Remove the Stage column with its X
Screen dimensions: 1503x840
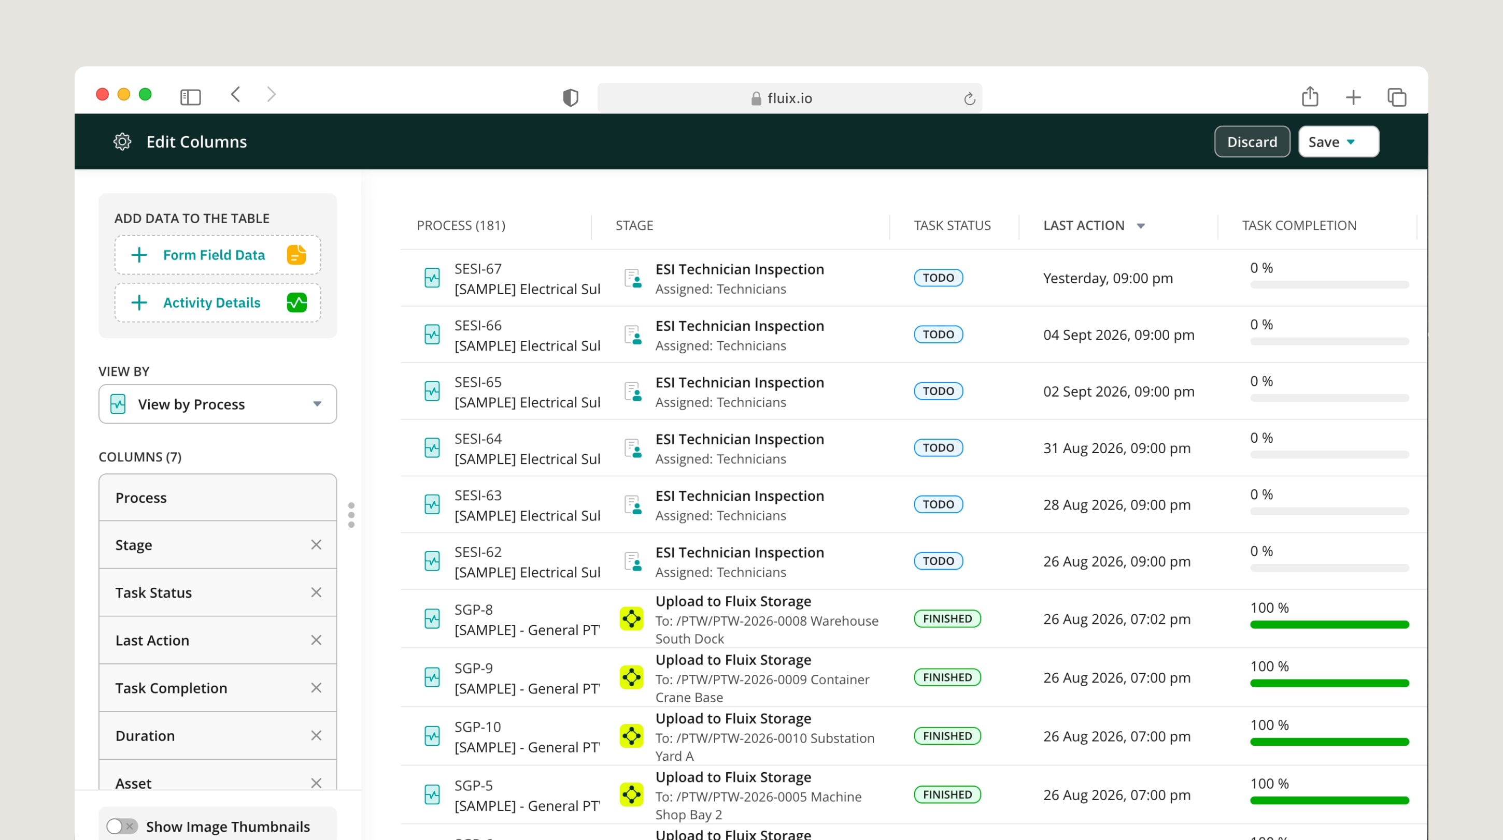coord(316,544)
